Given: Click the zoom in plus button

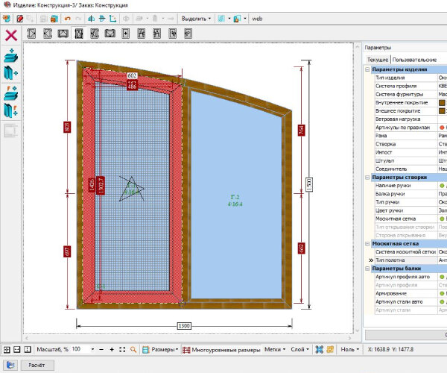Looking at the screenshot, I should [112, 350].
